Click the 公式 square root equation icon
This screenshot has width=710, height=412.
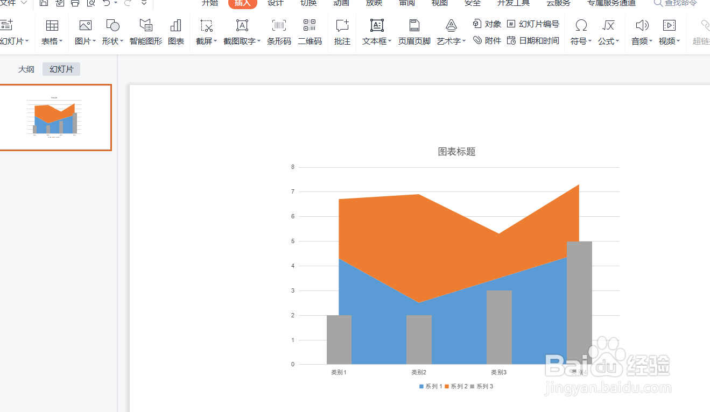(x=609, y=25)
